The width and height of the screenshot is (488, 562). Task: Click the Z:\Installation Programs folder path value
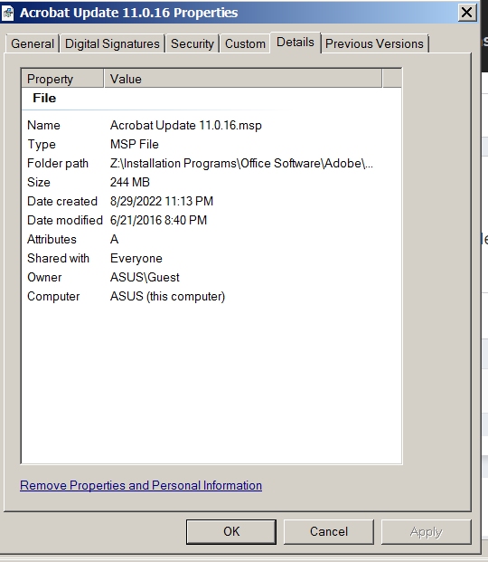[241, 164]
